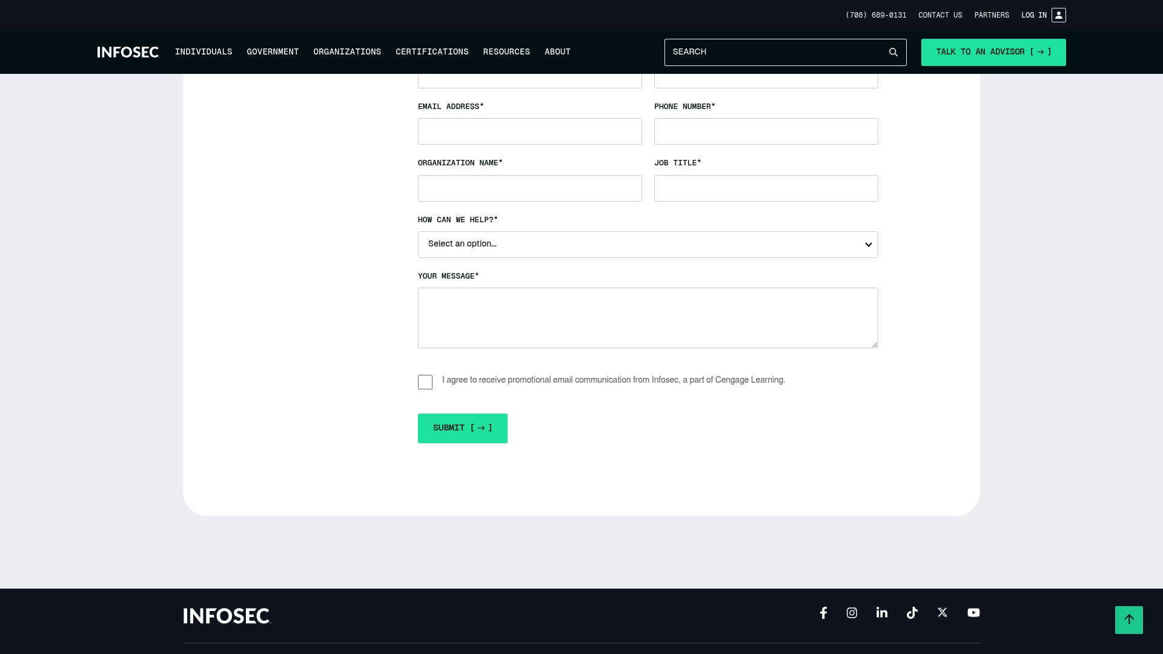Open the Individuals menu
Viewport: 1163px width, 654px height.
coord(204,52)
